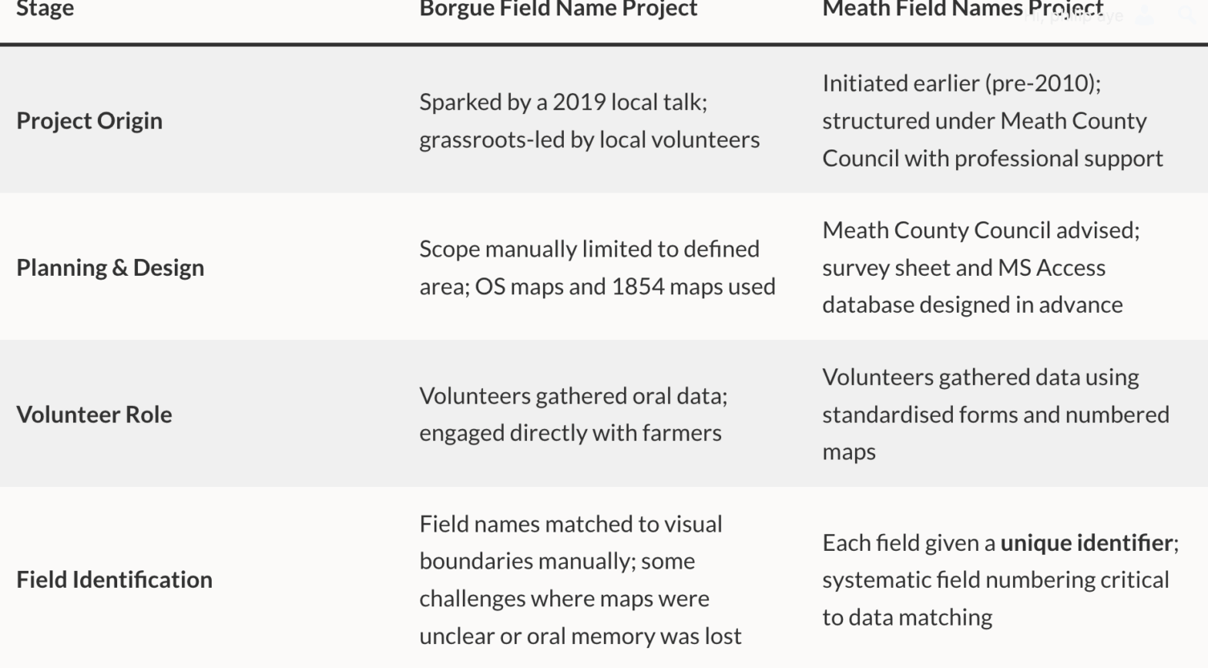Select the 'Project Origin' row label

[89, 121]
